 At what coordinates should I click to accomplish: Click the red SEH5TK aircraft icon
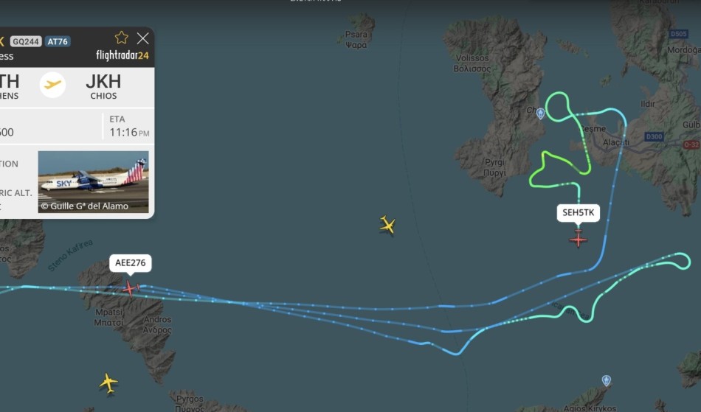578,238
